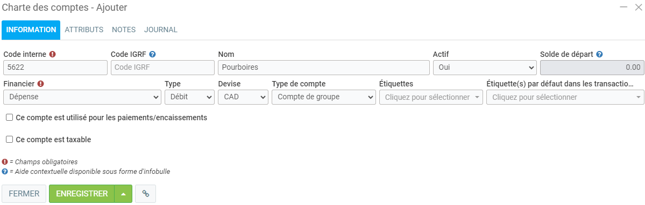Click the Code interne required-field icon

coord(52,54)
